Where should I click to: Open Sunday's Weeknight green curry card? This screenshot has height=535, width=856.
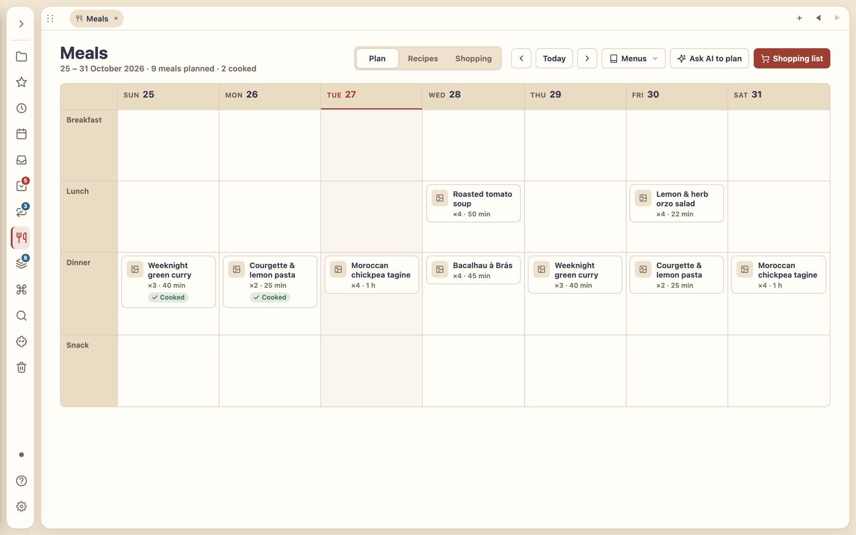point(168,282)
